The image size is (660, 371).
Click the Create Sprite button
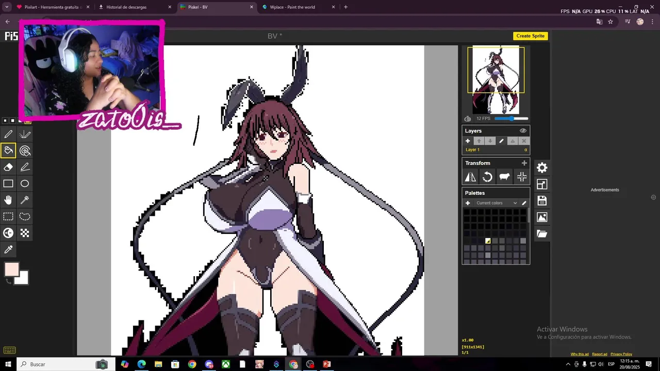coord(531,36)
